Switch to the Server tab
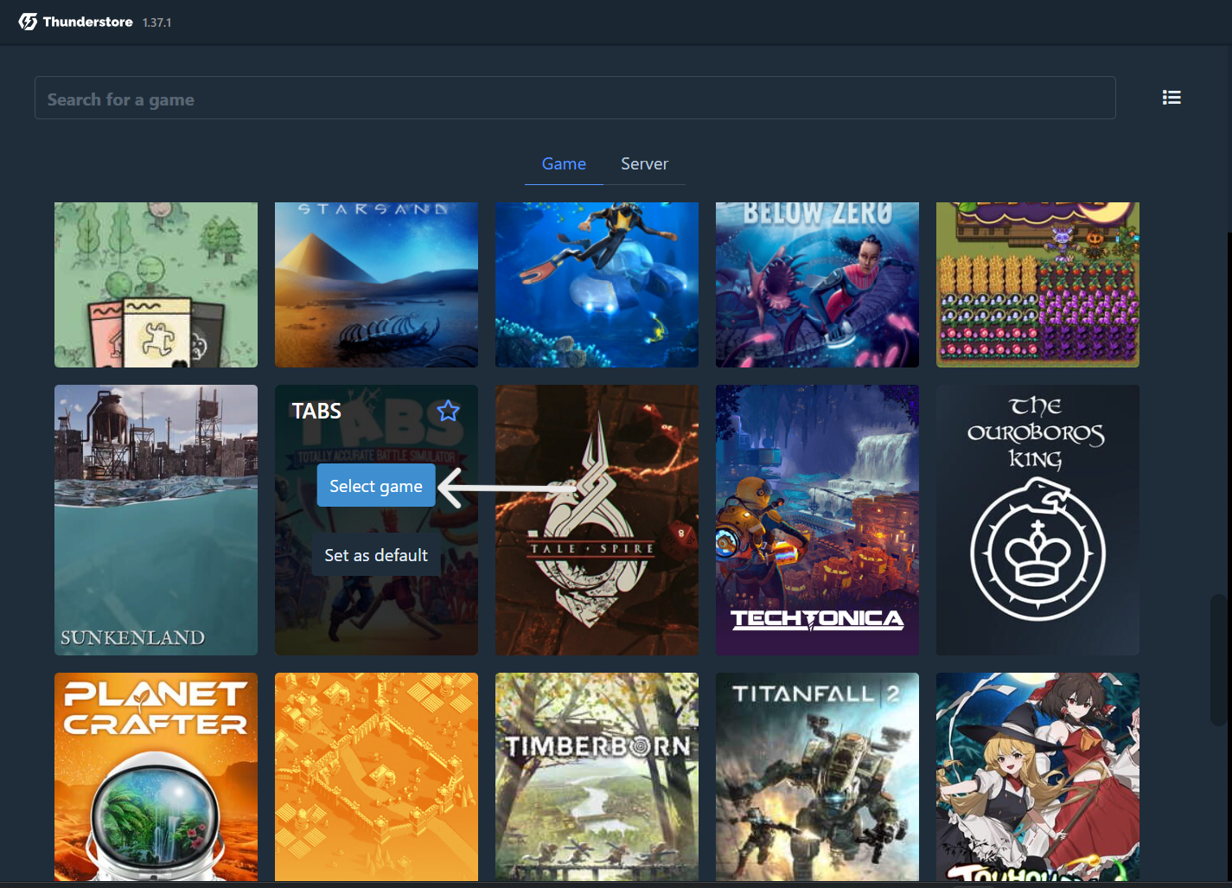The image size is (1232, 888). [644, 163]
